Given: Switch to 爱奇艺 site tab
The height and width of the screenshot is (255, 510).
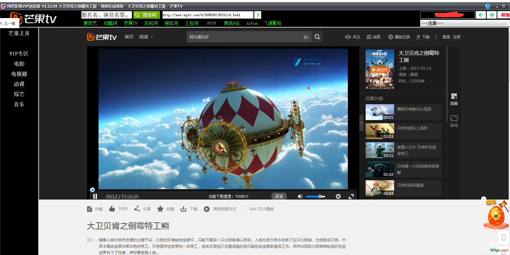Looking at the screenshot, I should click(90, 23).
